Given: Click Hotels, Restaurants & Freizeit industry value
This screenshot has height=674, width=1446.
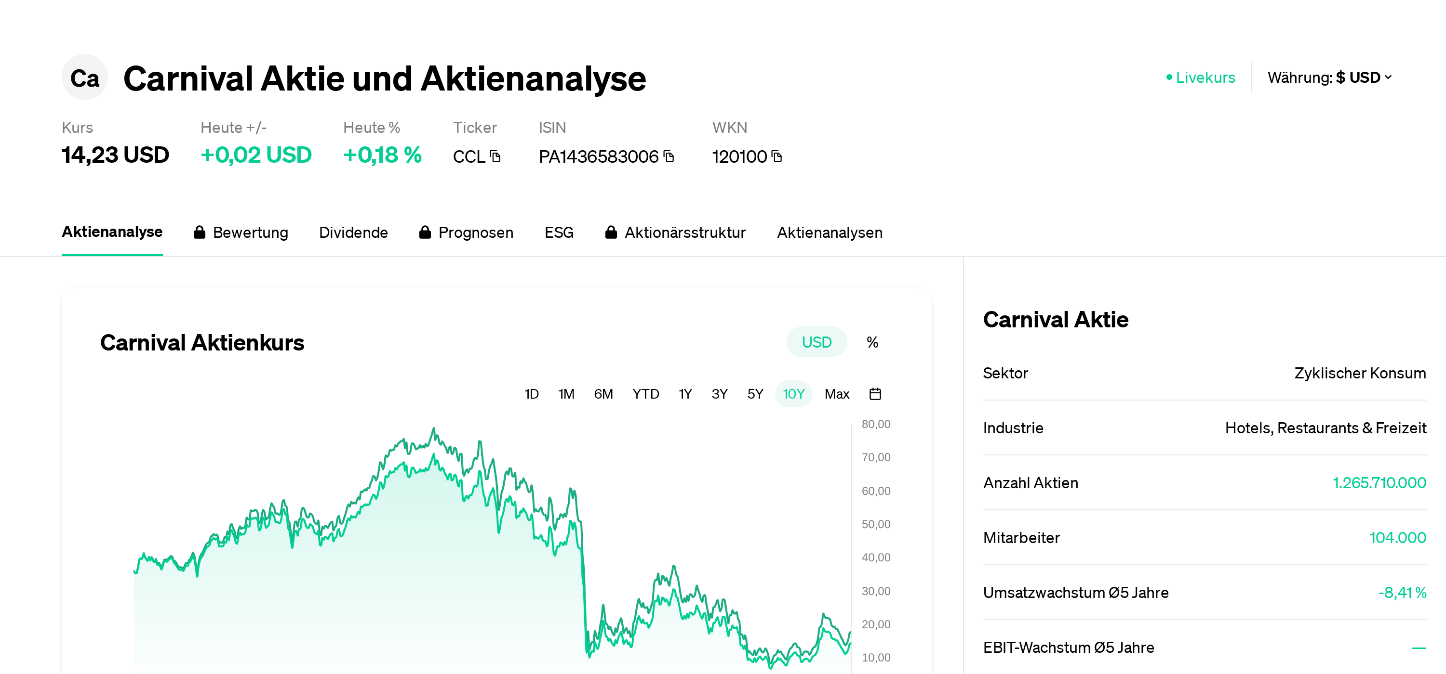Looking at the screenshot, I should pos(1325,428).
